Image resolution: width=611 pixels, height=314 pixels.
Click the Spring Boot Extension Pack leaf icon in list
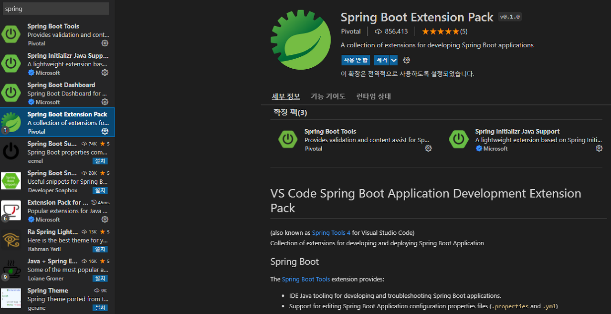11,122
